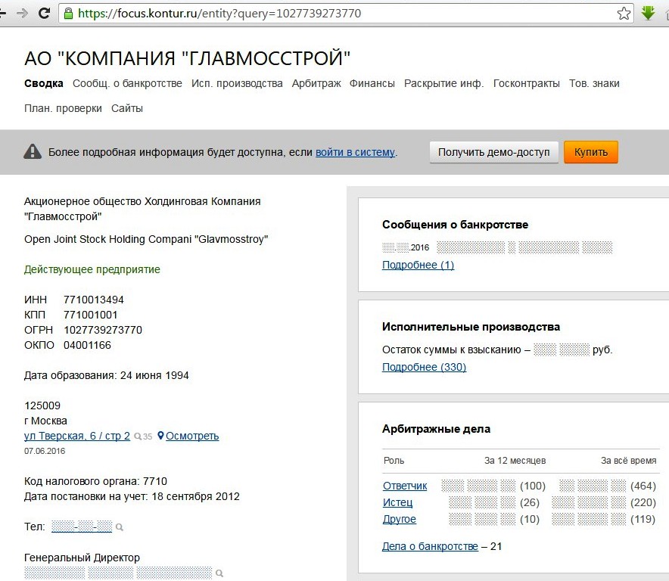The height and width of the screenshot is (581, 669).
Task: Click the ОКПО value 04001166
Action: (x=87, y=345)
